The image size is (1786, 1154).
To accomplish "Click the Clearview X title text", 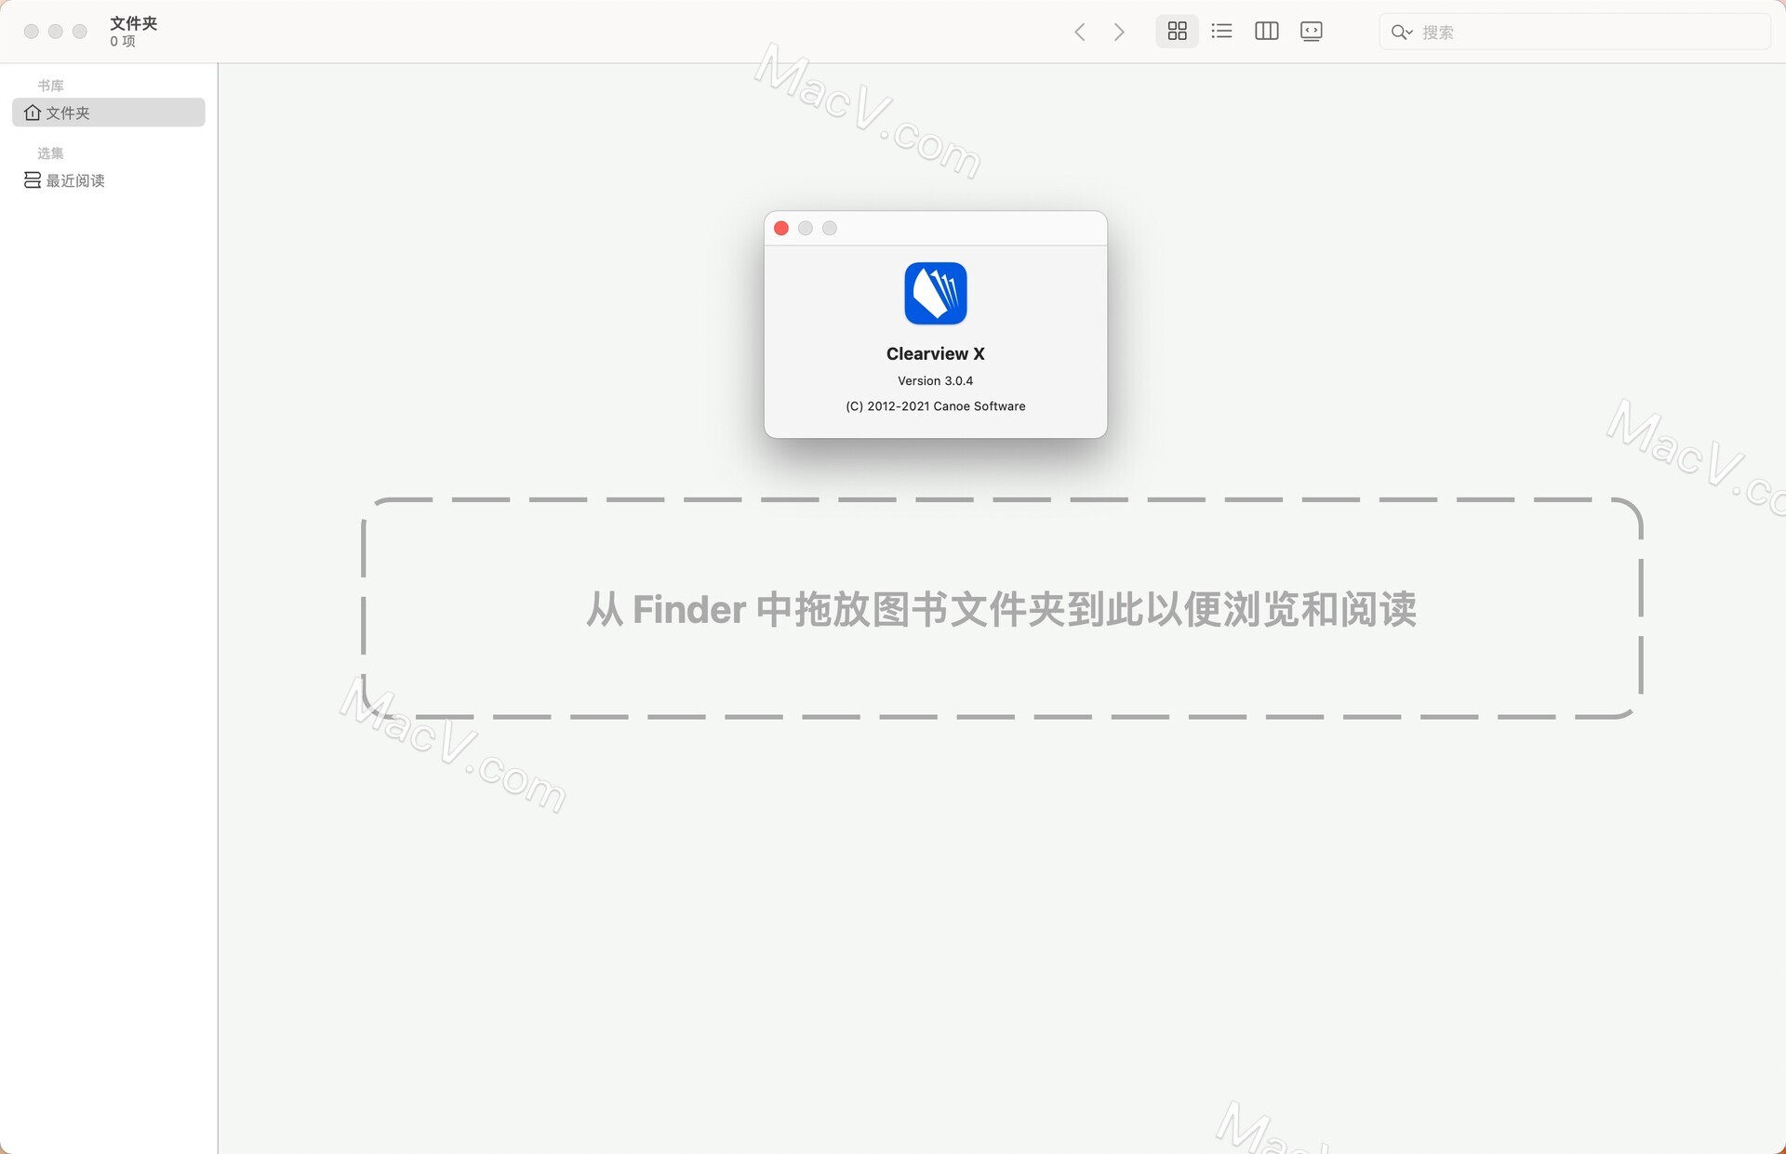I will 935,354.
